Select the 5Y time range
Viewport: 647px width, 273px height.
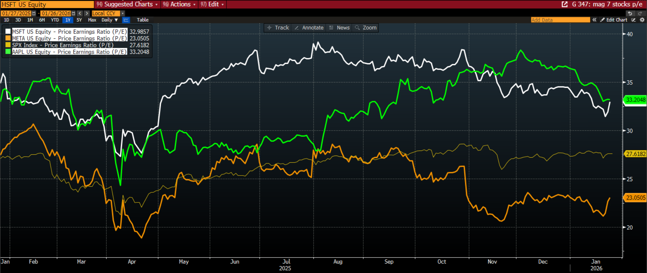(79, 20)
